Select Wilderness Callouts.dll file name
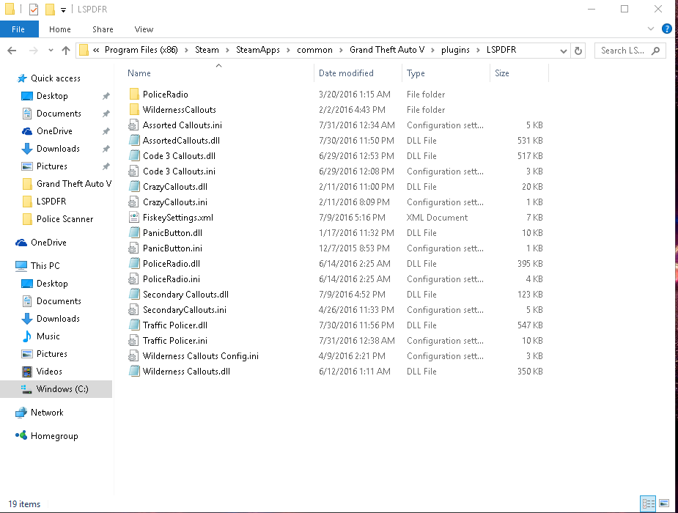The width and height of the screenshot is (678, 513). click(x=186, y=372)
